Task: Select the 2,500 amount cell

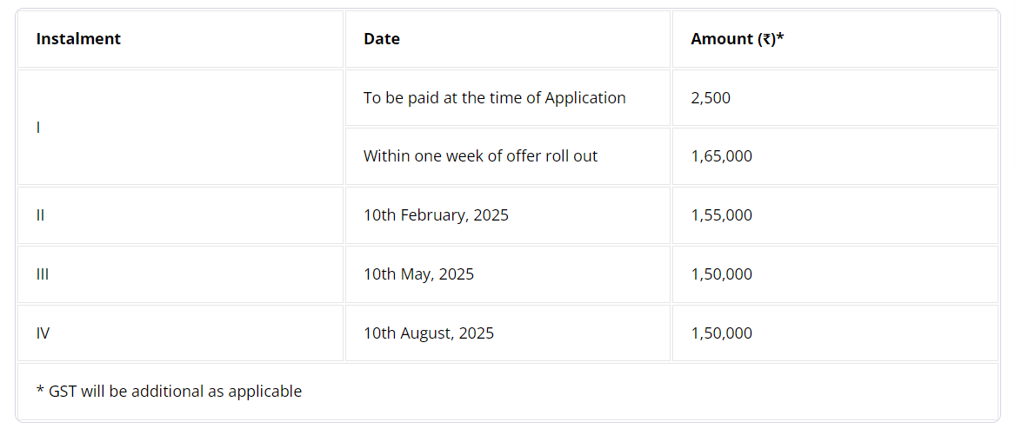Action: [835, 97]
